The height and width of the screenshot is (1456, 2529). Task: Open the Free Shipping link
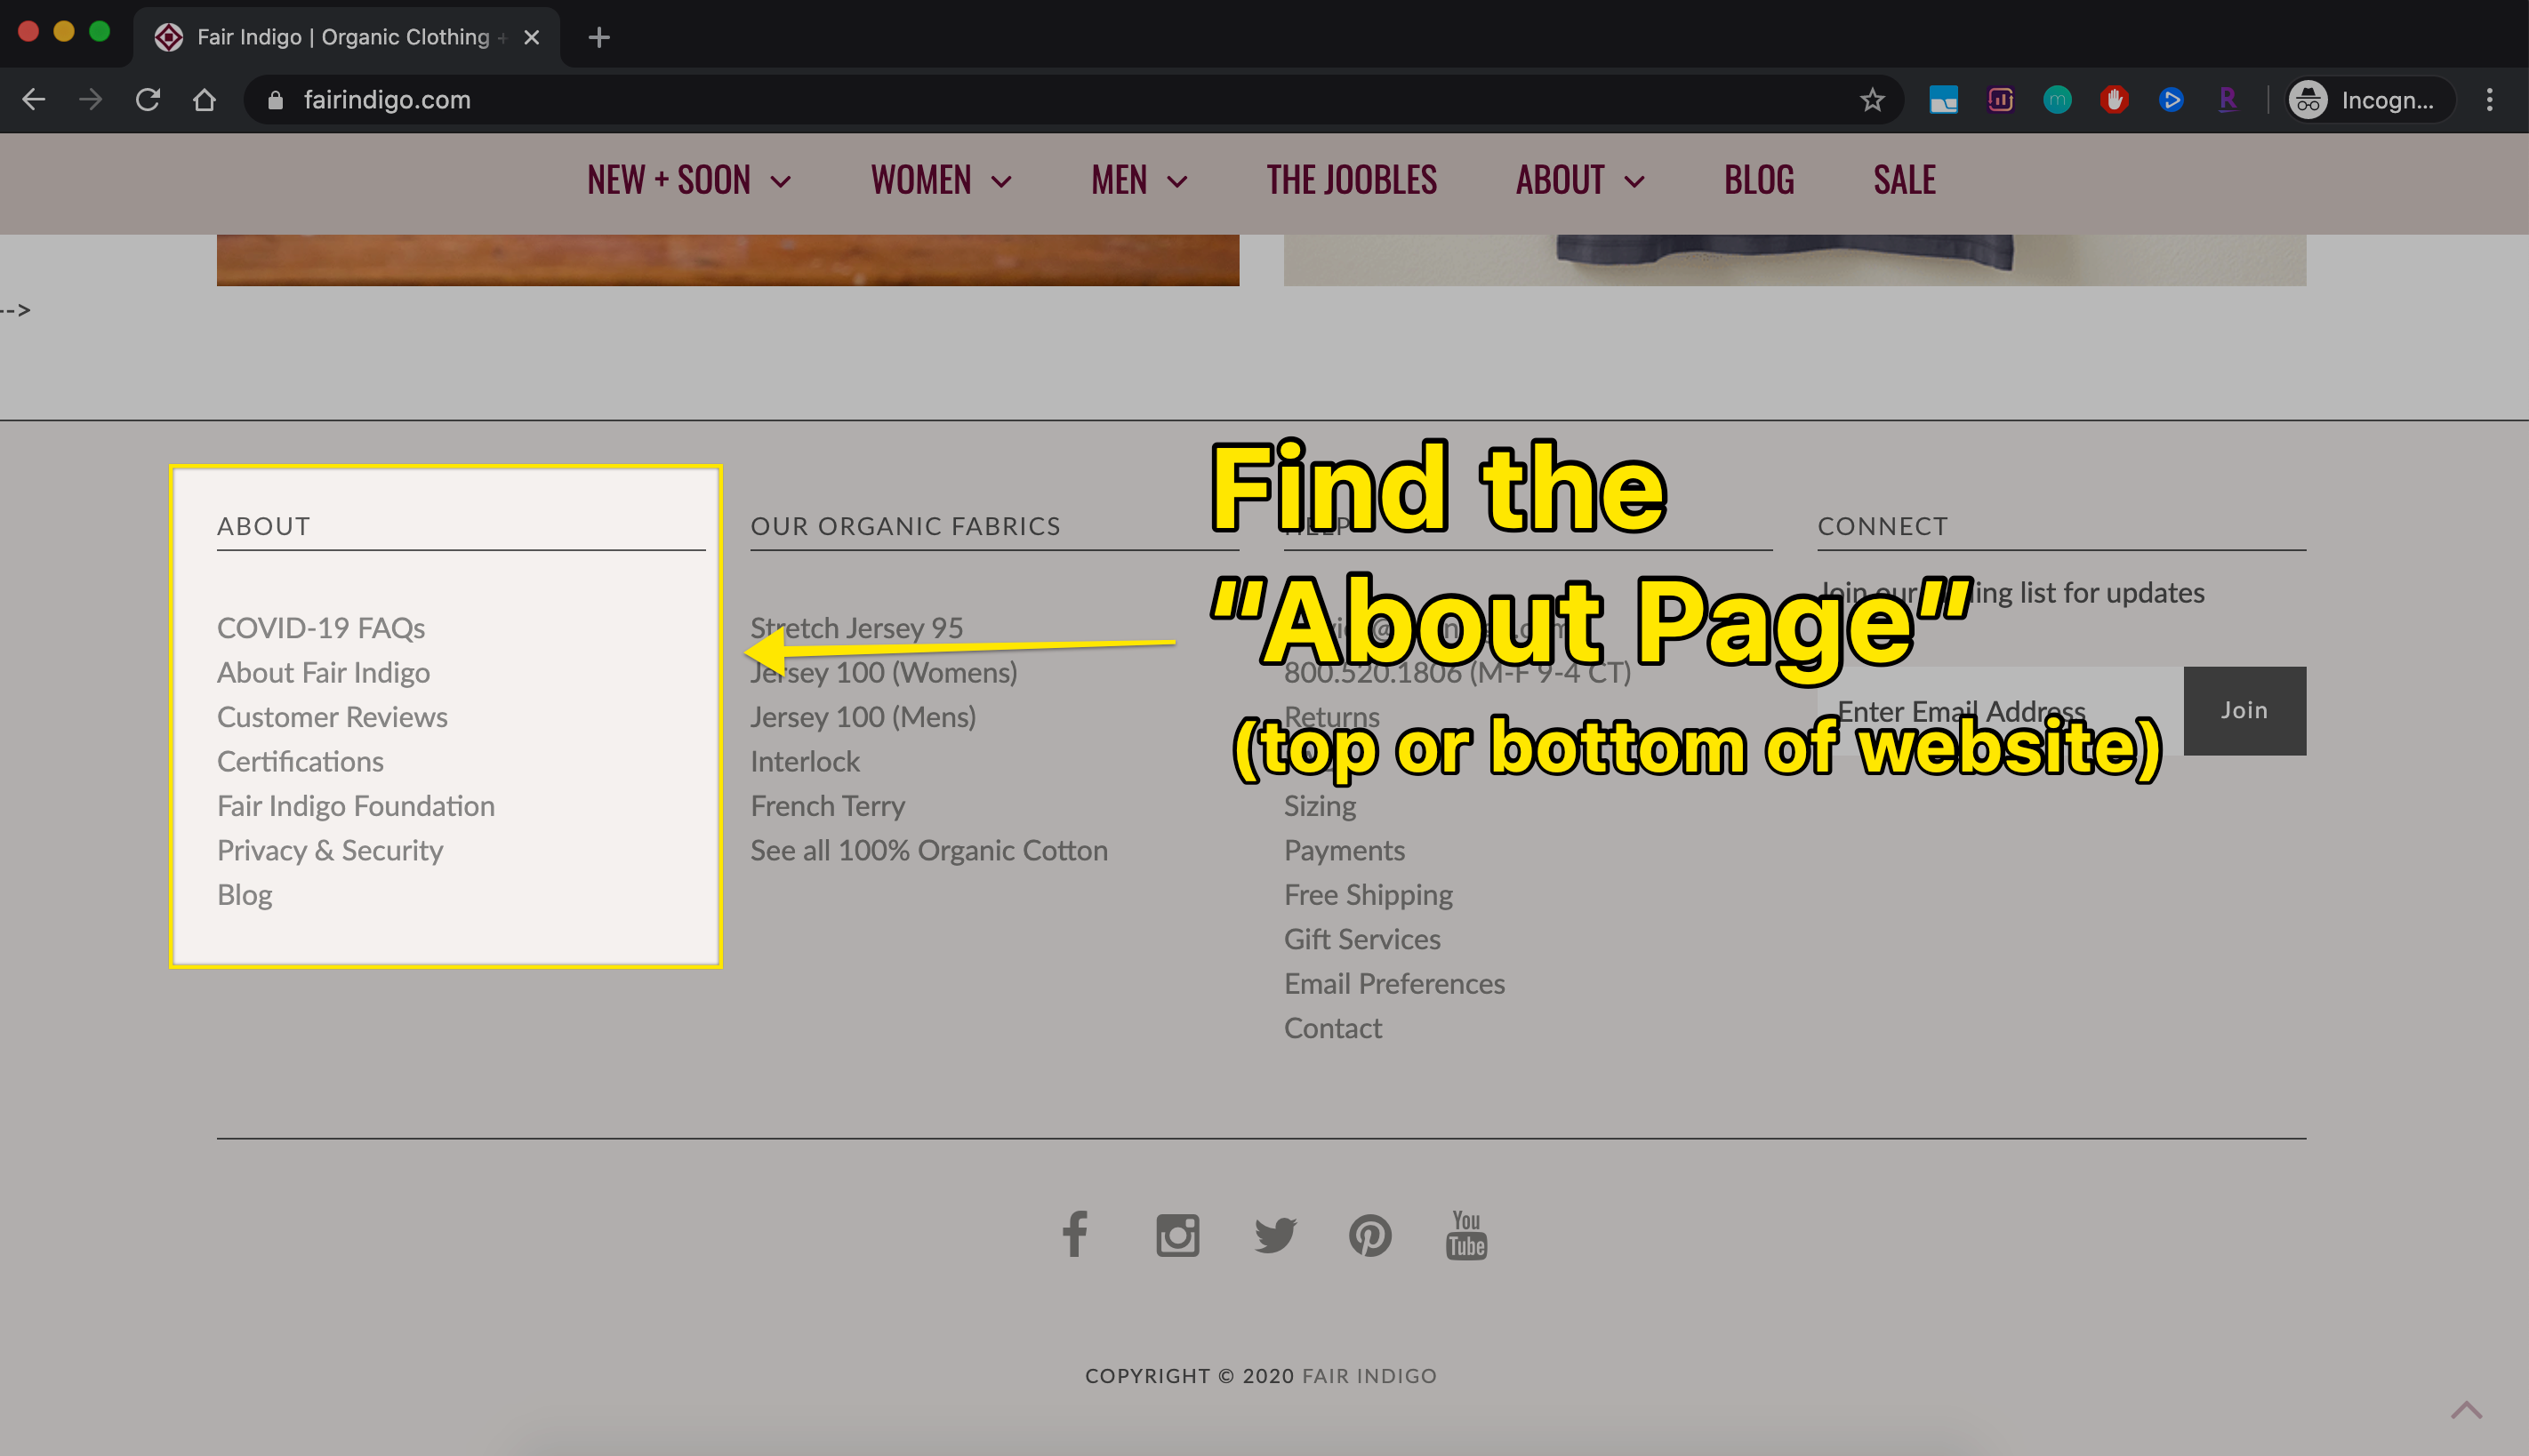(1369, 894)
